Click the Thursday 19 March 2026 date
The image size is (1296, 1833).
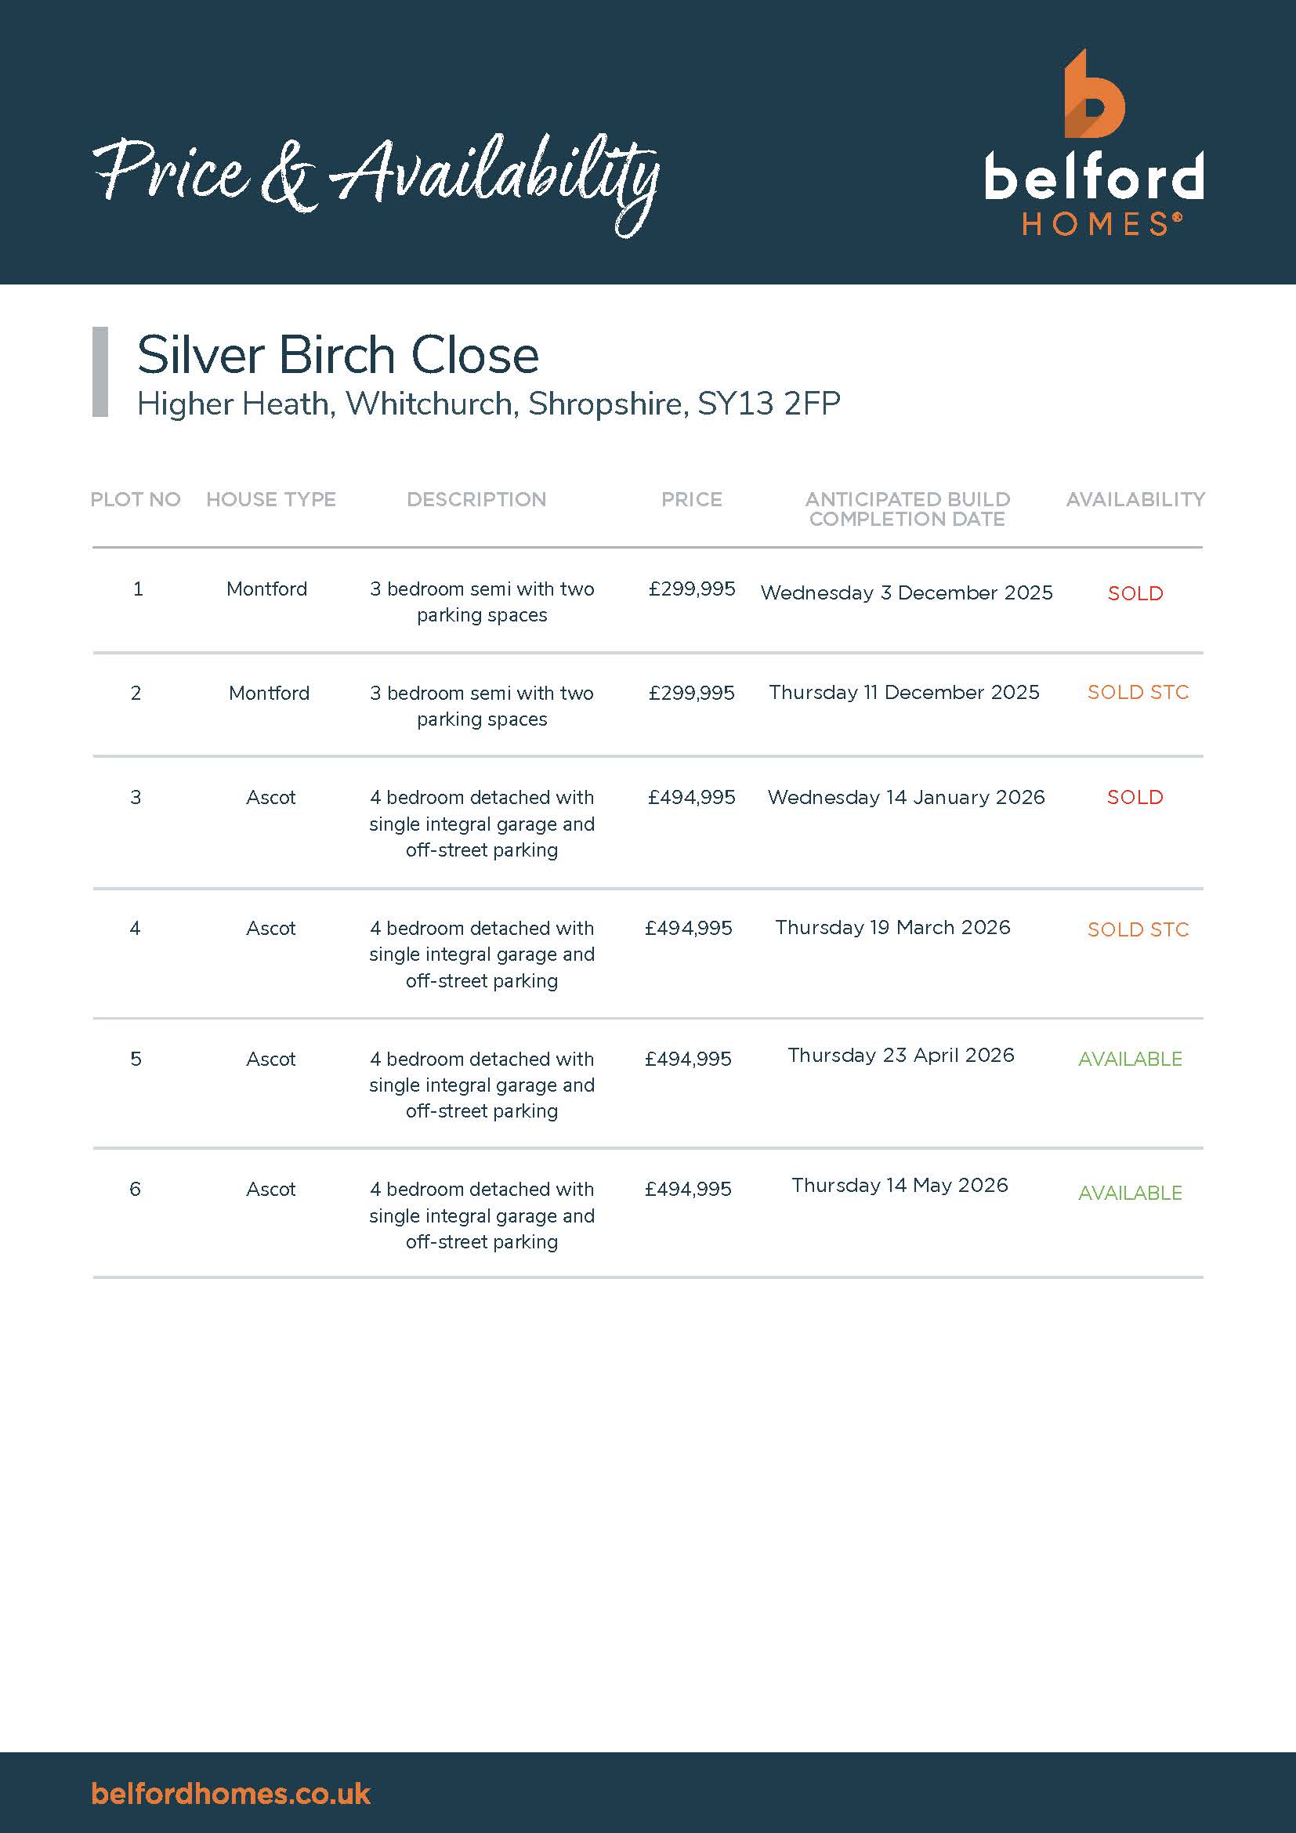tap(892, 927)
